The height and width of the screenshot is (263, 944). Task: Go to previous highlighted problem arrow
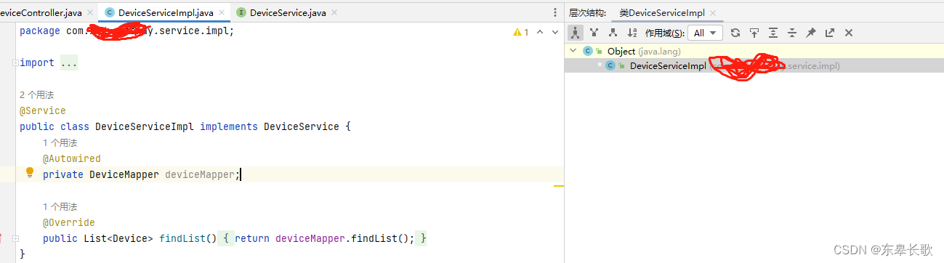(x=540, y=32)
